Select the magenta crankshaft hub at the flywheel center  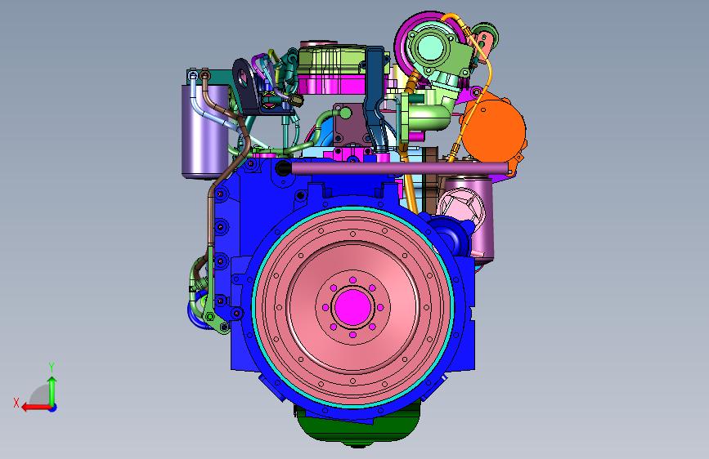click(352, 308)
